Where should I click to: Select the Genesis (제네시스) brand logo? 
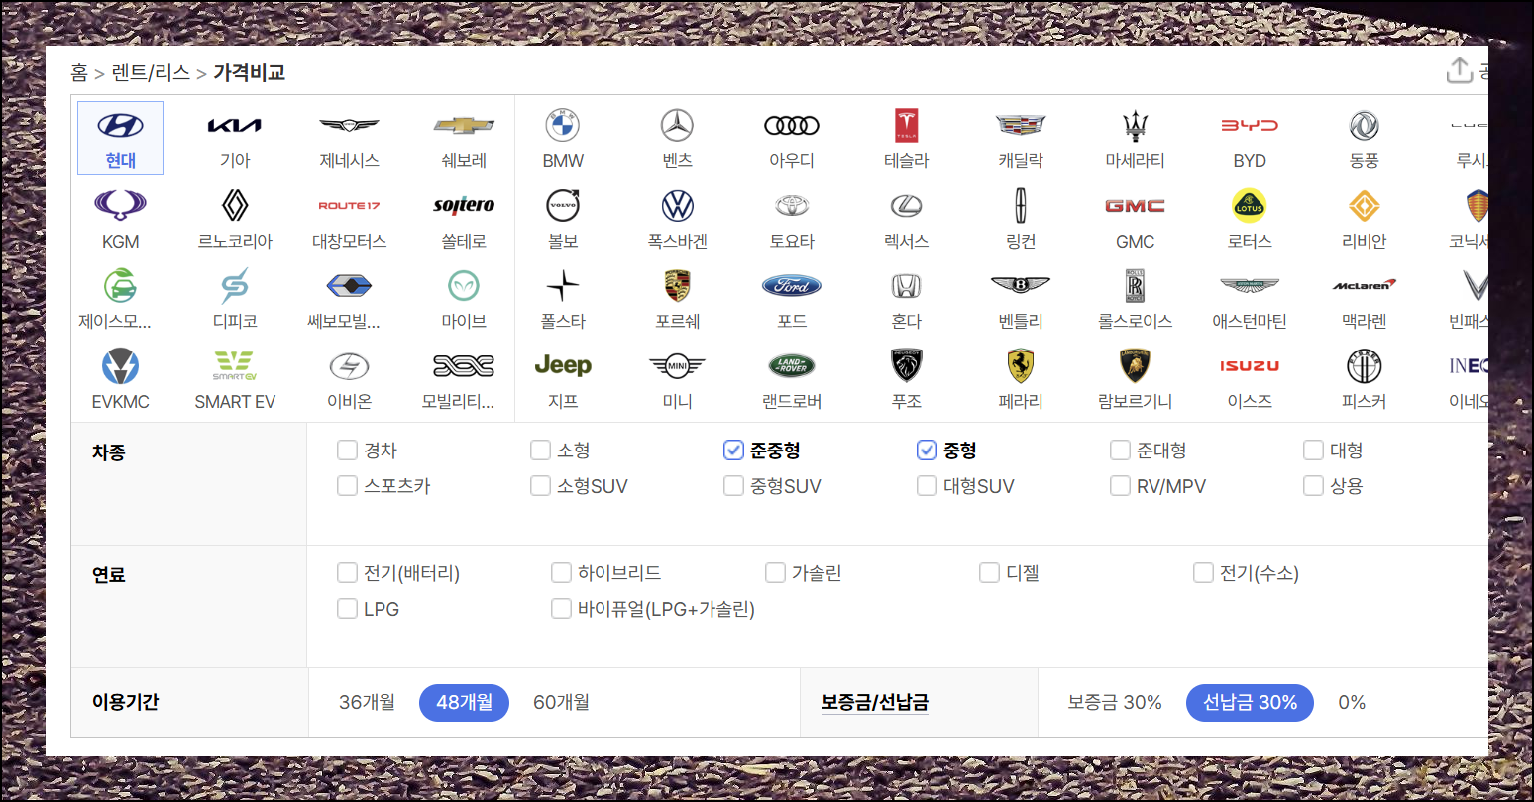click(349, 126)
